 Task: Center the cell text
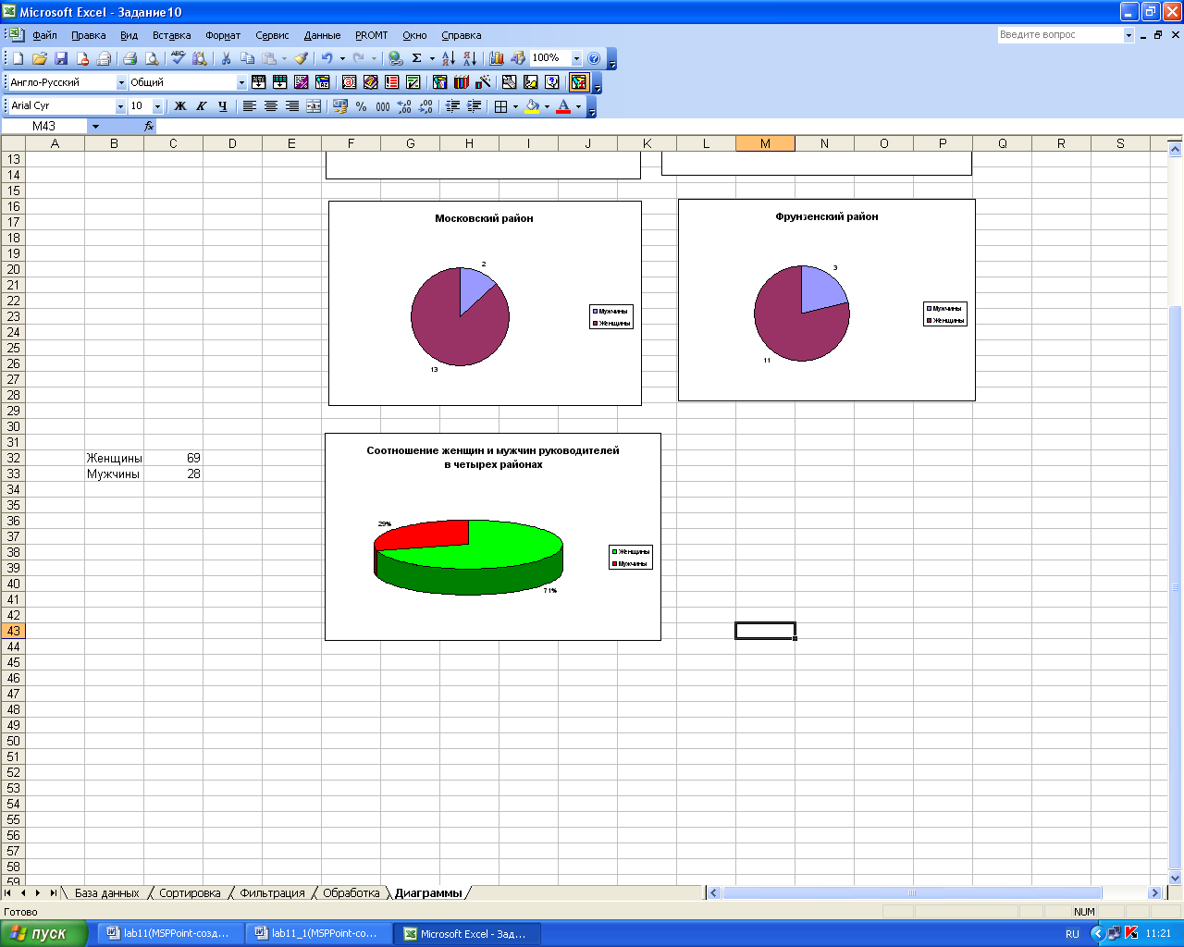click(x=271, y=106)
